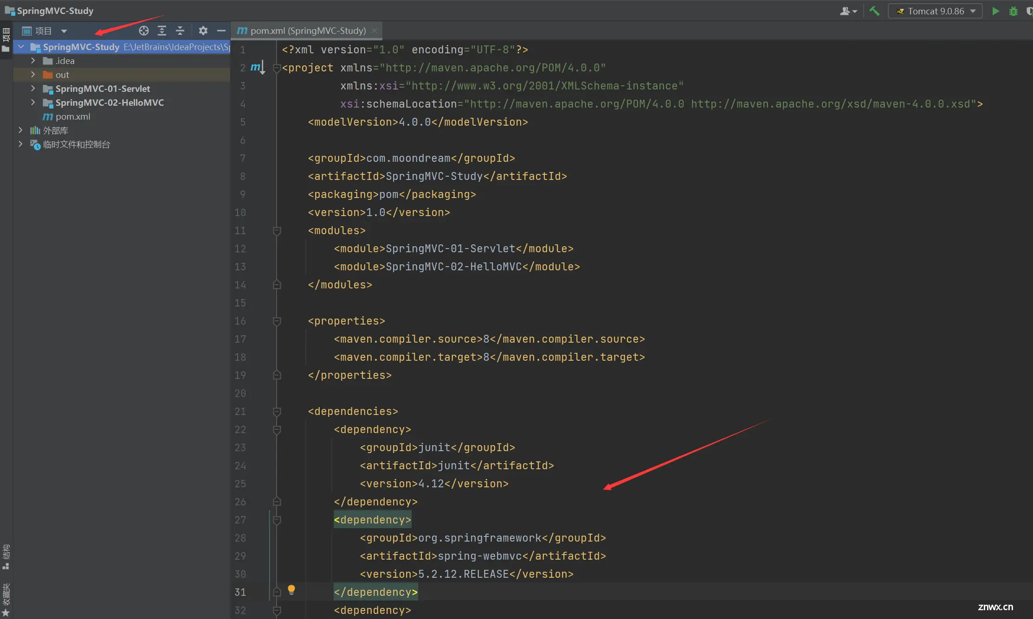Fold the project tag at line 2
The image size is (1033, 619).
coord(277,68)
